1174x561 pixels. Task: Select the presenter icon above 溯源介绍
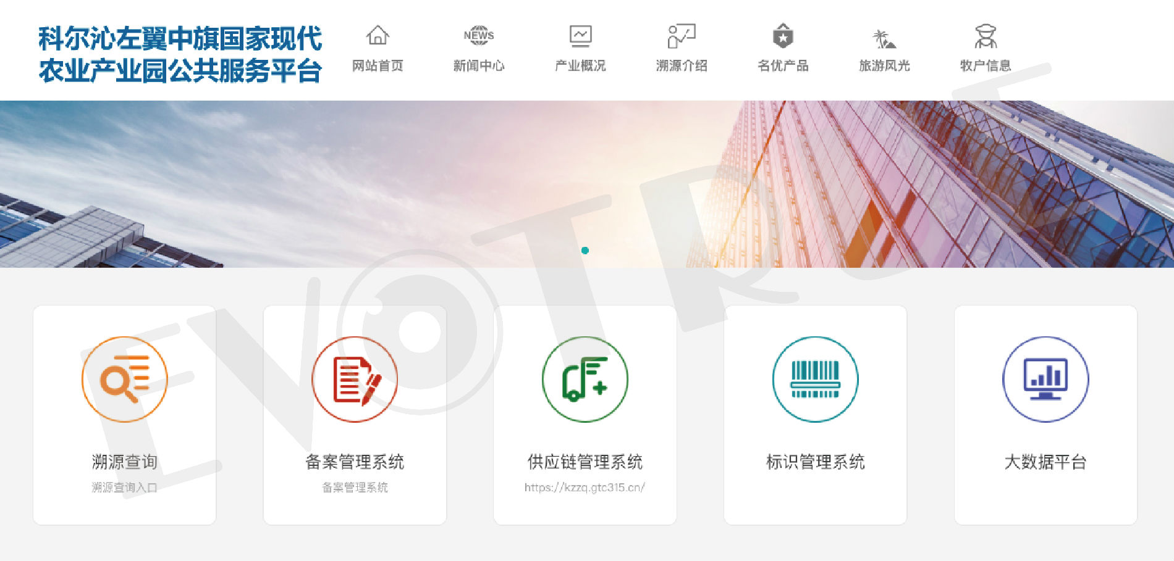point(682,36)
